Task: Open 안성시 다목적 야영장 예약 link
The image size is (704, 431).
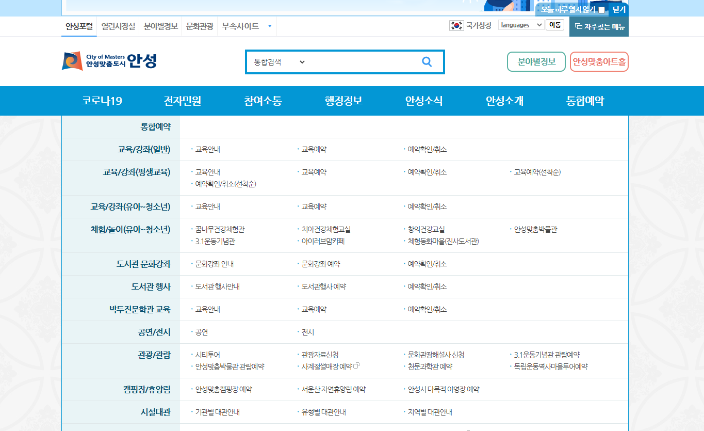Action: (x=444, y=389)
